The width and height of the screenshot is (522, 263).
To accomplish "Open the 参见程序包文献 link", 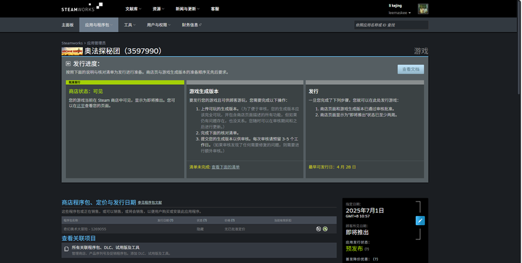I will [150, 202].
